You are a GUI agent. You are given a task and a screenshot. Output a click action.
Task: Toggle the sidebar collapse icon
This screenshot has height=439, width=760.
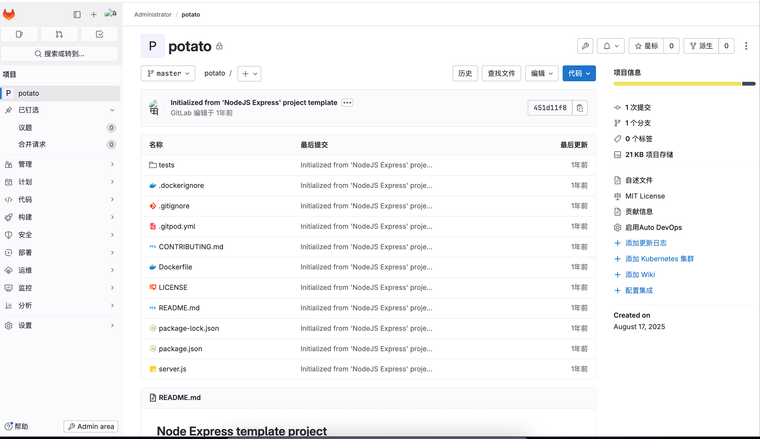(x=77, y=14)
